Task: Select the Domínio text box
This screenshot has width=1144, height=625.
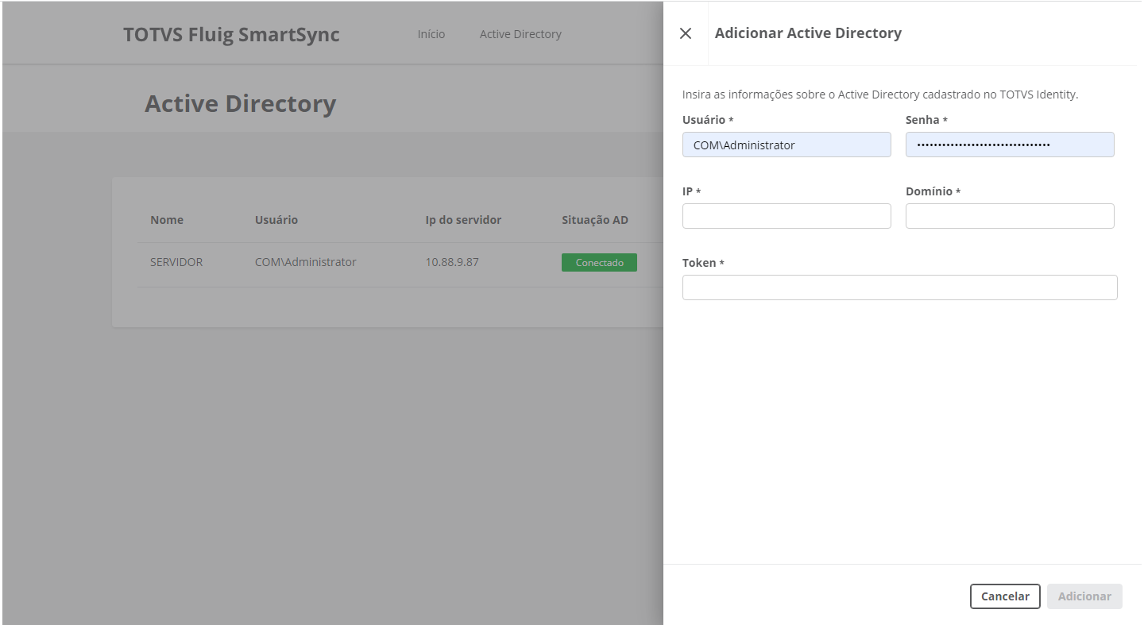Action: [x=1010, y=216]
